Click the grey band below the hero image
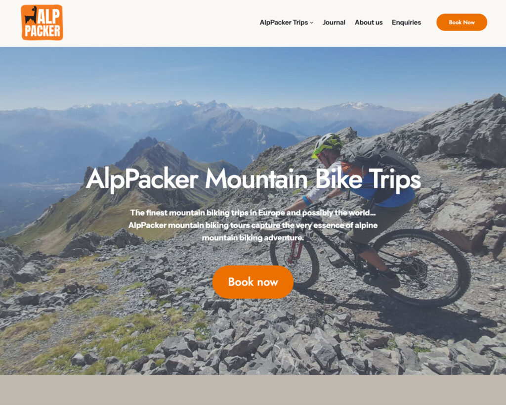The image size is (506, 405). (x=253, y=390)
